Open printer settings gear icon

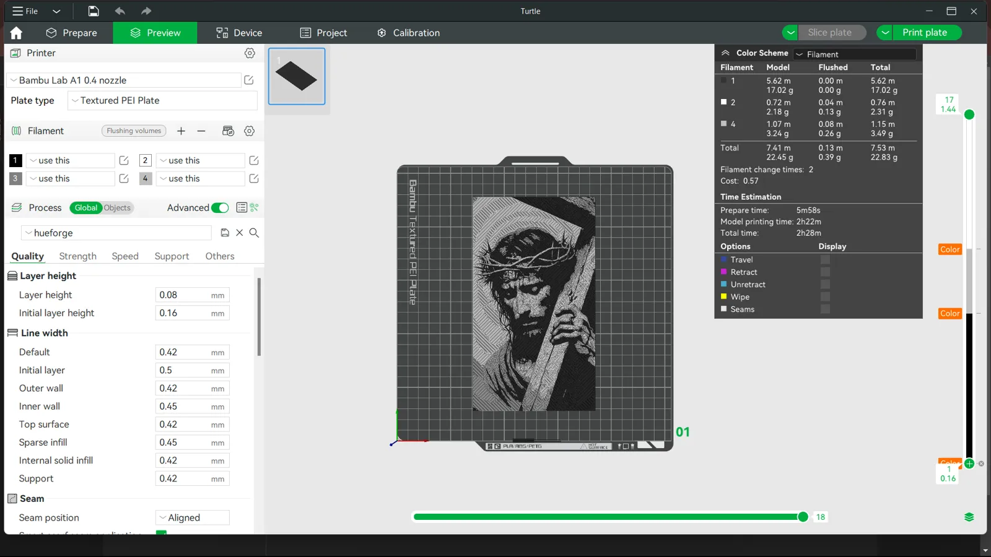click(x=250, y=53)
